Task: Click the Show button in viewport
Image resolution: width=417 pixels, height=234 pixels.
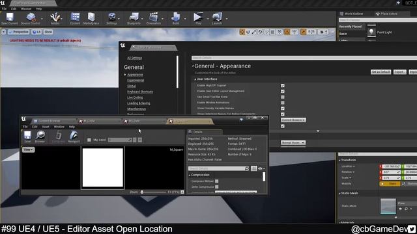Action: 48,32
